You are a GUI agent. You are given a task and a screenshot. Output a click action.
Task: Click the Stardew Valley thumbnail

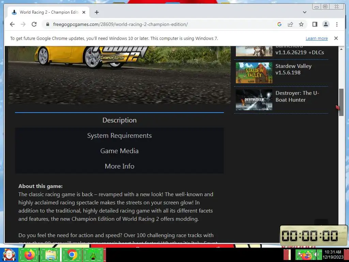pyautogui.click(x=254, y=73)
